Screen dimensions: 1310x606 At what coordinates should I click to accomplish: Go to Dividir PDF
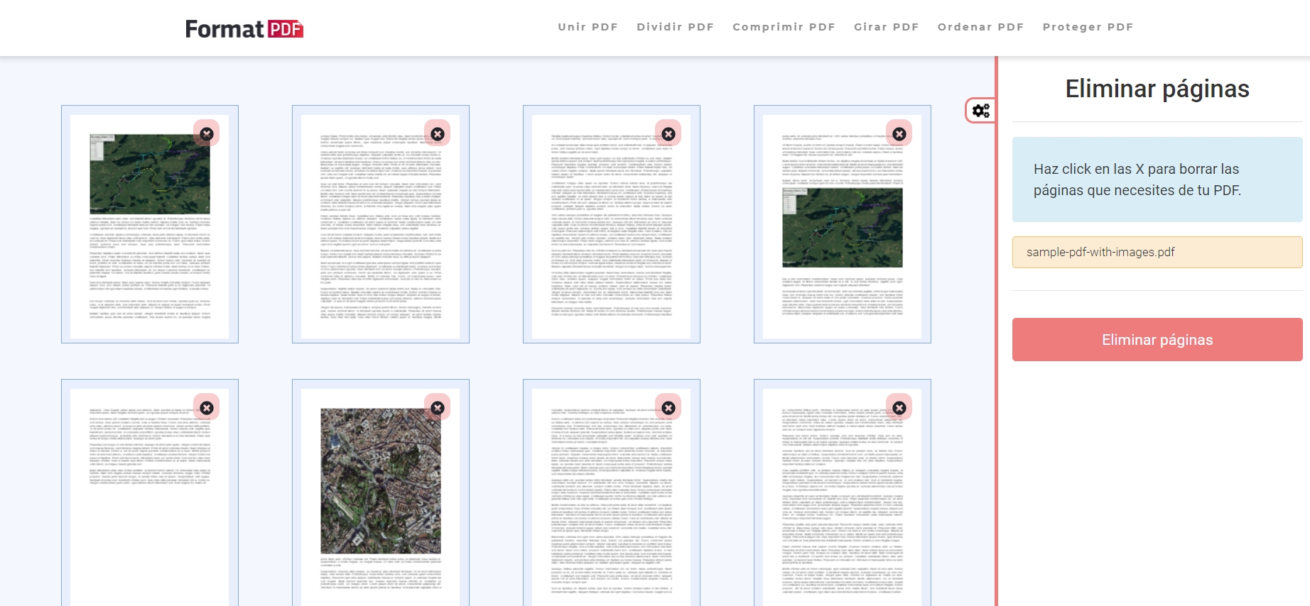(x=675, y=27)
